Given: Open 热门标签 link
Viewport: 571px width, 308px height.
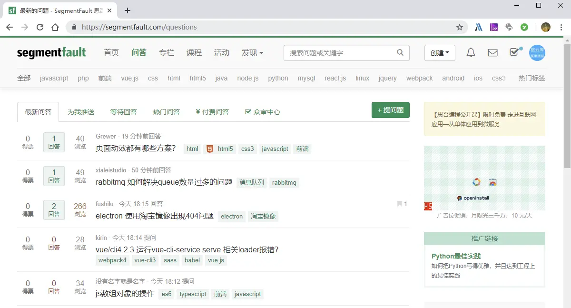Looking at the screenshot, I should coord(532,78).
